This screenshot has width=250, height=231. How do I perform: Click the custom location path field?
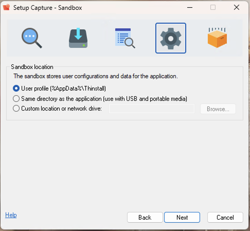(x=151, y=109)
